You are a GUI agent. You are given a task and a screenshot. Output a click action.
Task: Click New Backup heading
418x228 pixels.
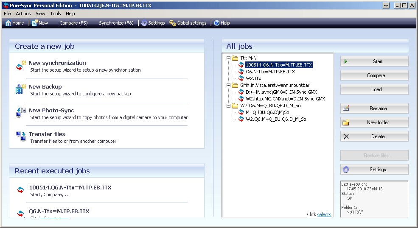tap(45, 86)
